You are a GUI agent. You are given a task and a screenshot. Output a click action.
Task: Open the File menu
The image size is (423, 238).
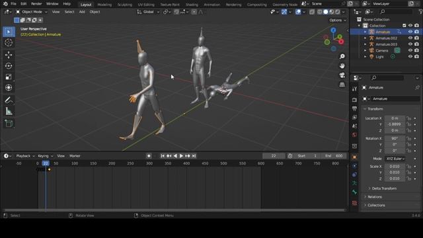point(13,4)
